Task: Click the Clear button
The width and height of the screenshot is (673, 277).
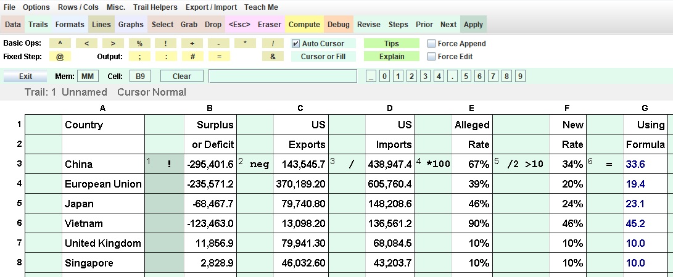Action: click(x=181, y=76)
